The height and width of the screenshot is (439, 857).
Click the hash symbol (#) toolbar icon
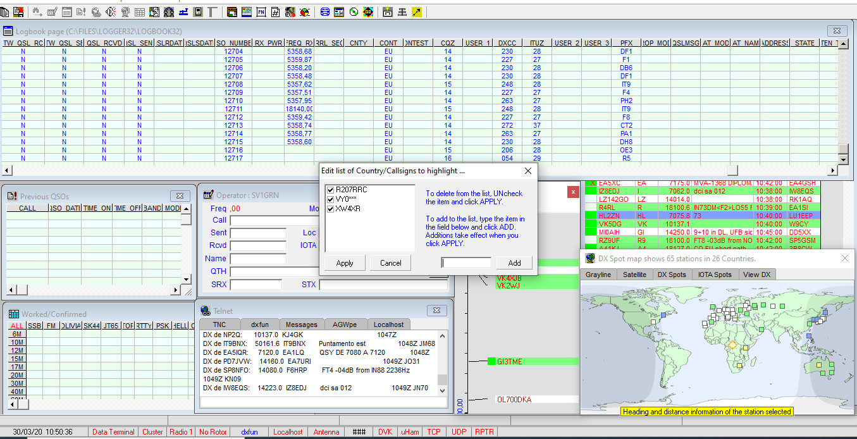(275, 11)
